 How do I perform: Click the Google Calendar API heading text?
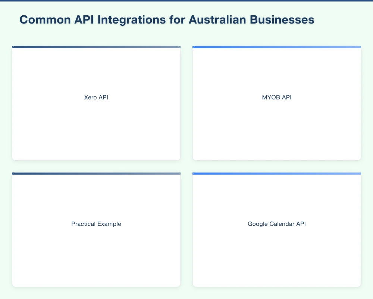[276, 224]
